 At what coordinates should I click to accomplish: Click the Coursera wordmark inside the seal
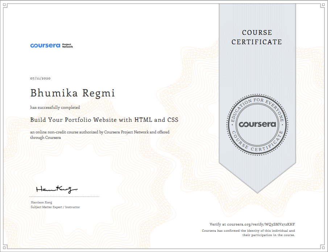[x=257, y=124]
